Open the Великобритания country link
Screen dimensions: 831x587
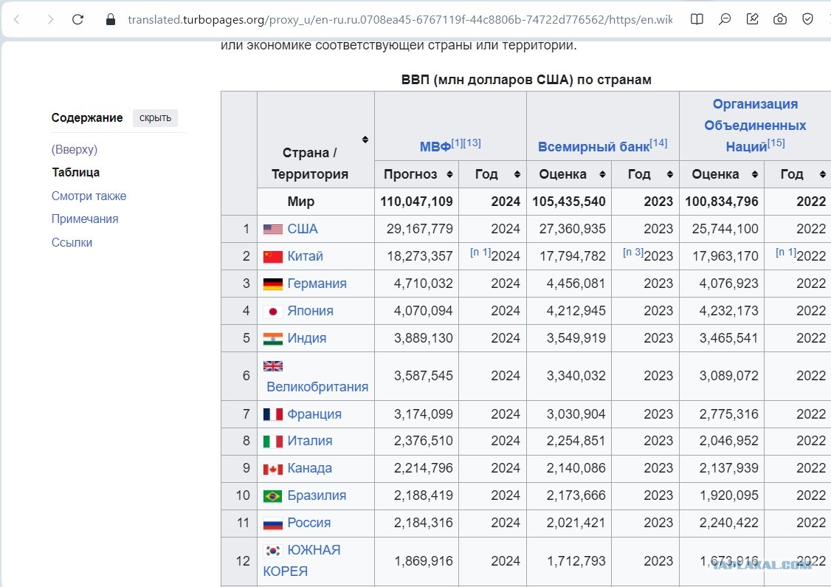[x=317, y=387]
